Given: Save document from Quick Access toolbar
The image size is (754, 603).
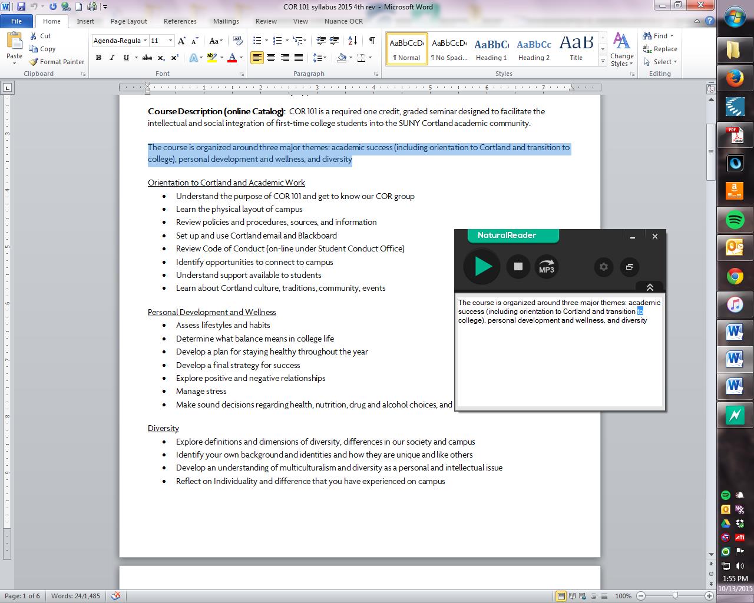Looking at the screenshot, I should tap(22, 7).
